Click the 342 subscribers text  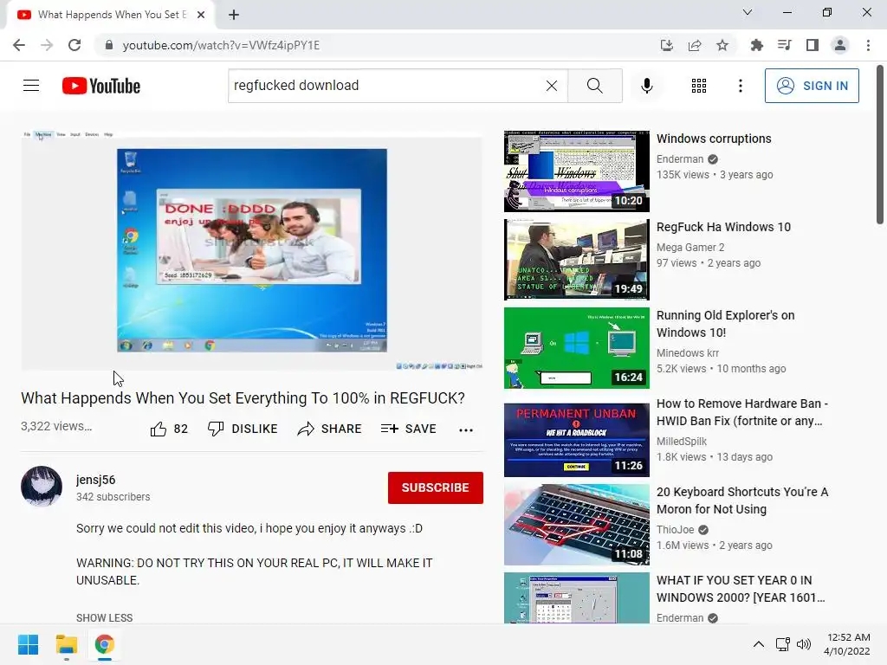coord(113,496)
